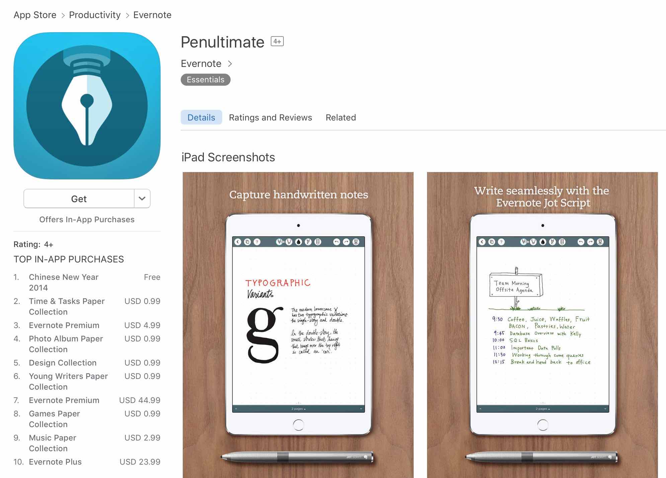
Task: Select the Details tab
Action: coord(201,117)
